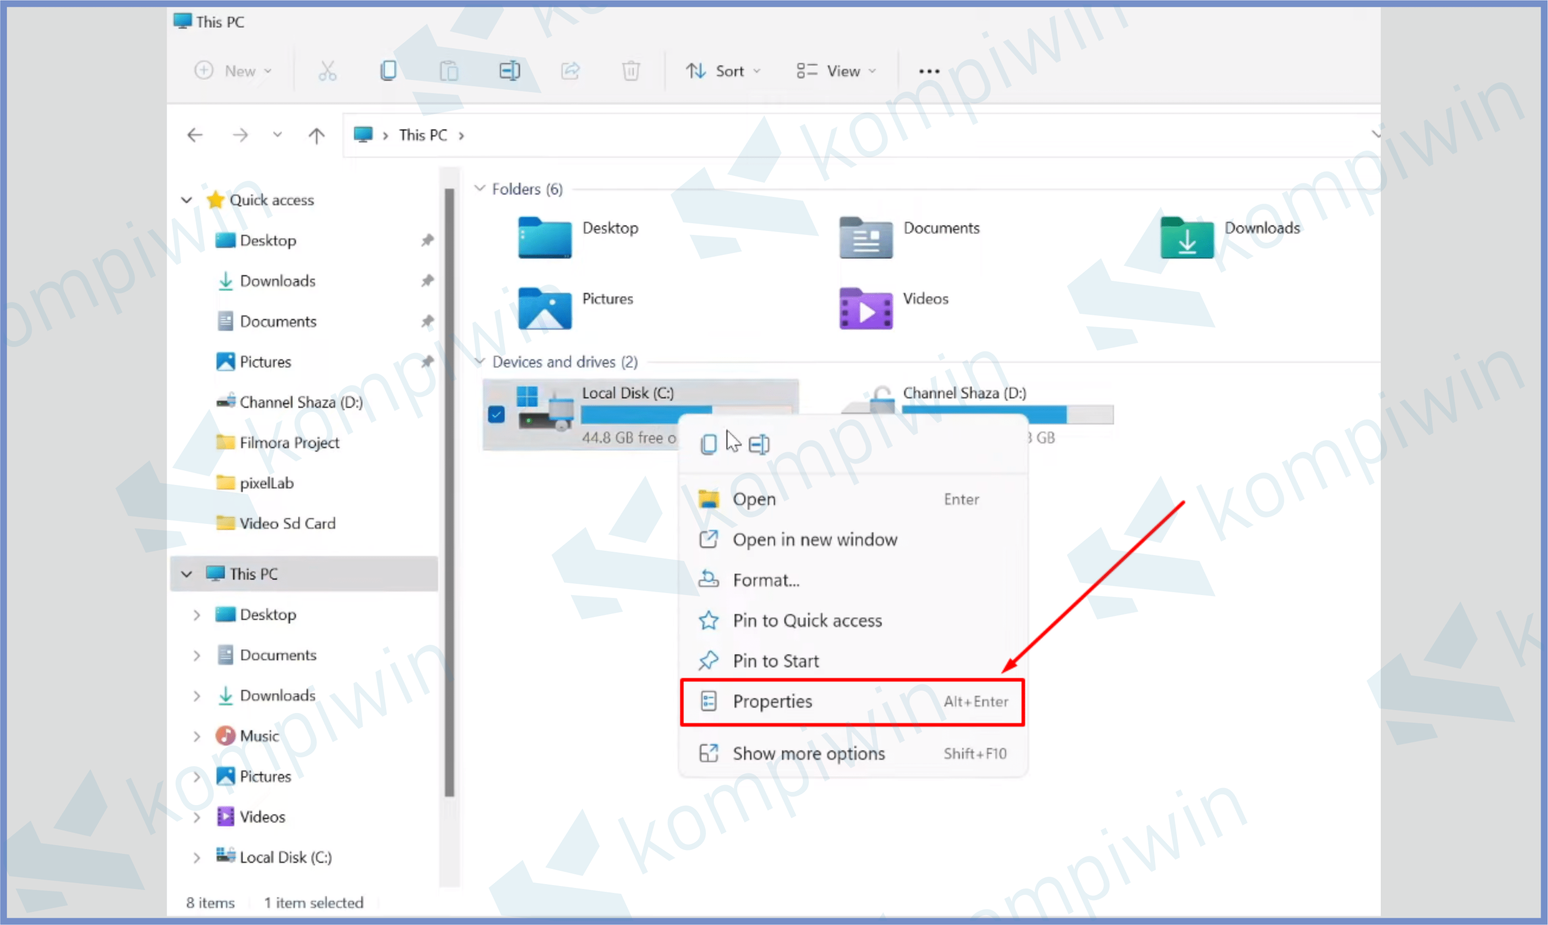Click the Rename icon in top toolbar

click(x=509, y=71)
